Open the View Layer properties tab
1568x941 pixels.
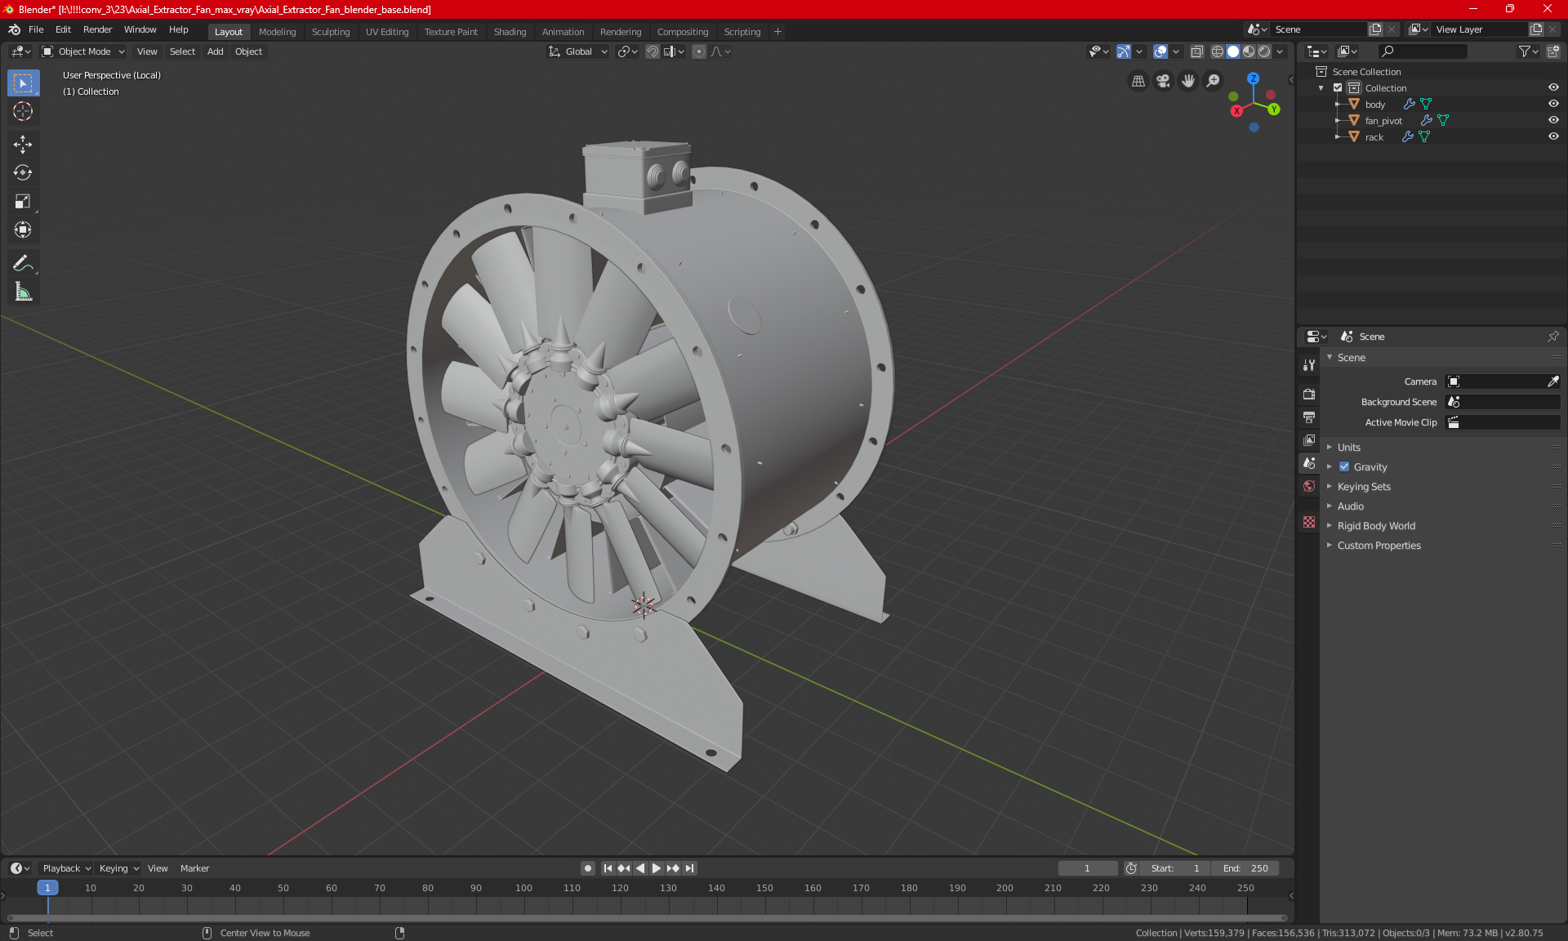tap(1309, 439)
